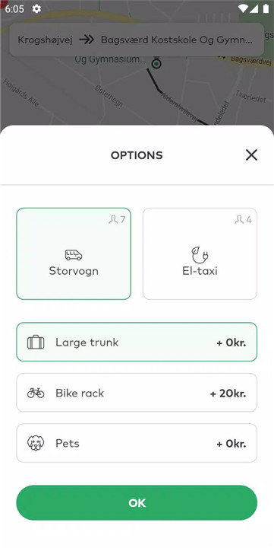
Task: Tap the route arrow between addresses
Action: click(x=87, y=40)
